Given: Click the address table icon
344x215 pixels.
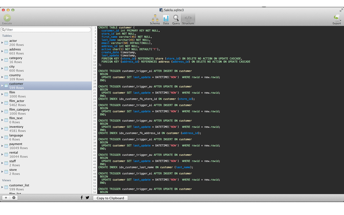Looking at the screenshot, I should (x=6, y=51).
